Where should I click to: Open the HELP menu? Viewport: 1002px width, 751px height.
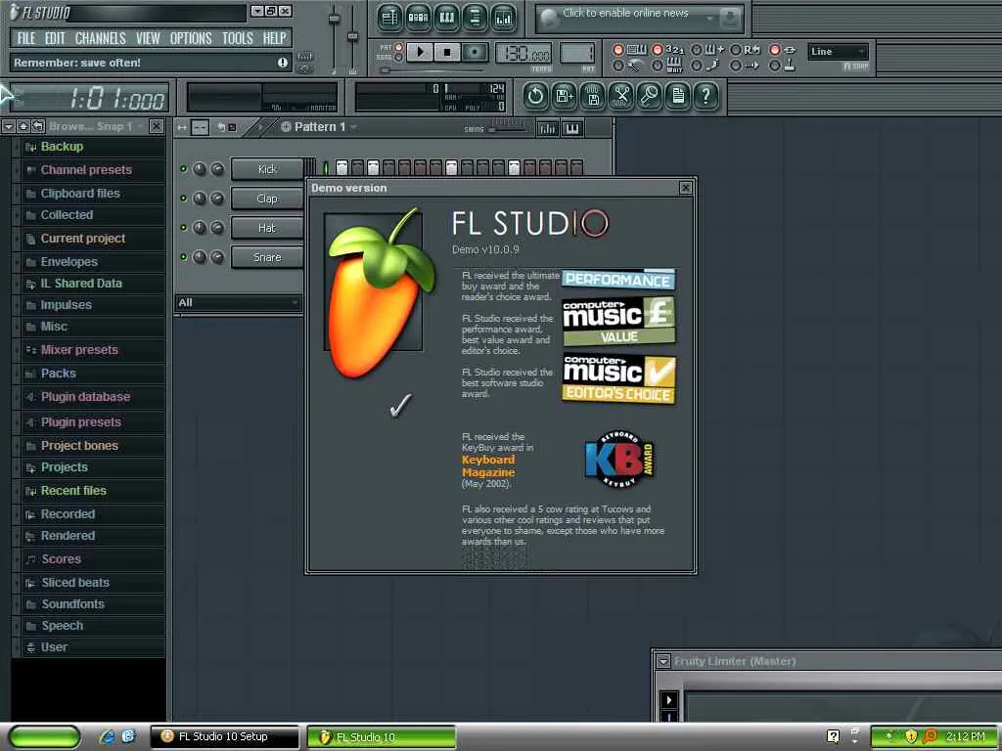[275, 38]
